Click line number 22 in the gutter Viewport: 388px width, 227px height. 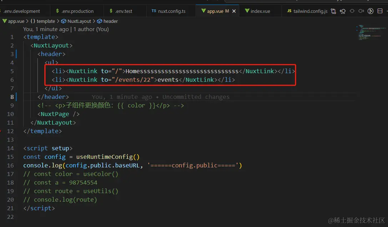pos(10,217)
